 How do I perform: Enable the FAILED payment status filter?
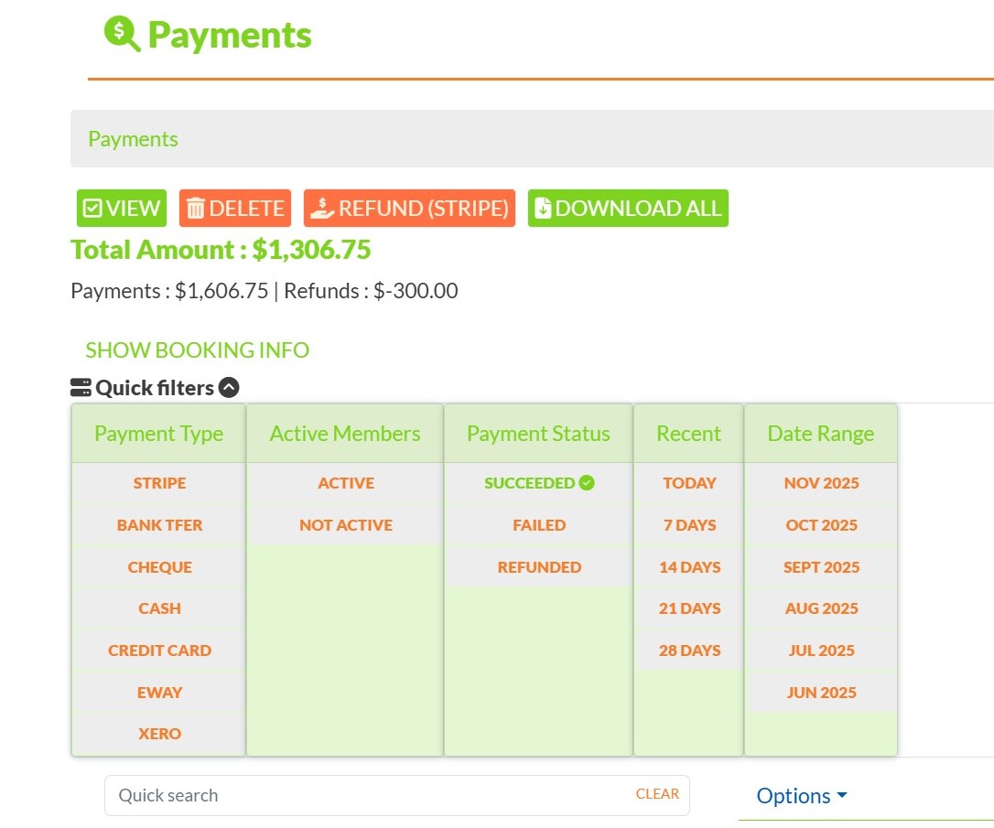[538, 525]
